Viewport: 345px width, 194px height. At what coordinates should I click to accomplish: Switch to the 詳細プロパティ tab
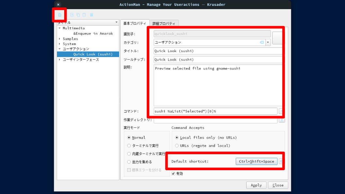[164, 23]
